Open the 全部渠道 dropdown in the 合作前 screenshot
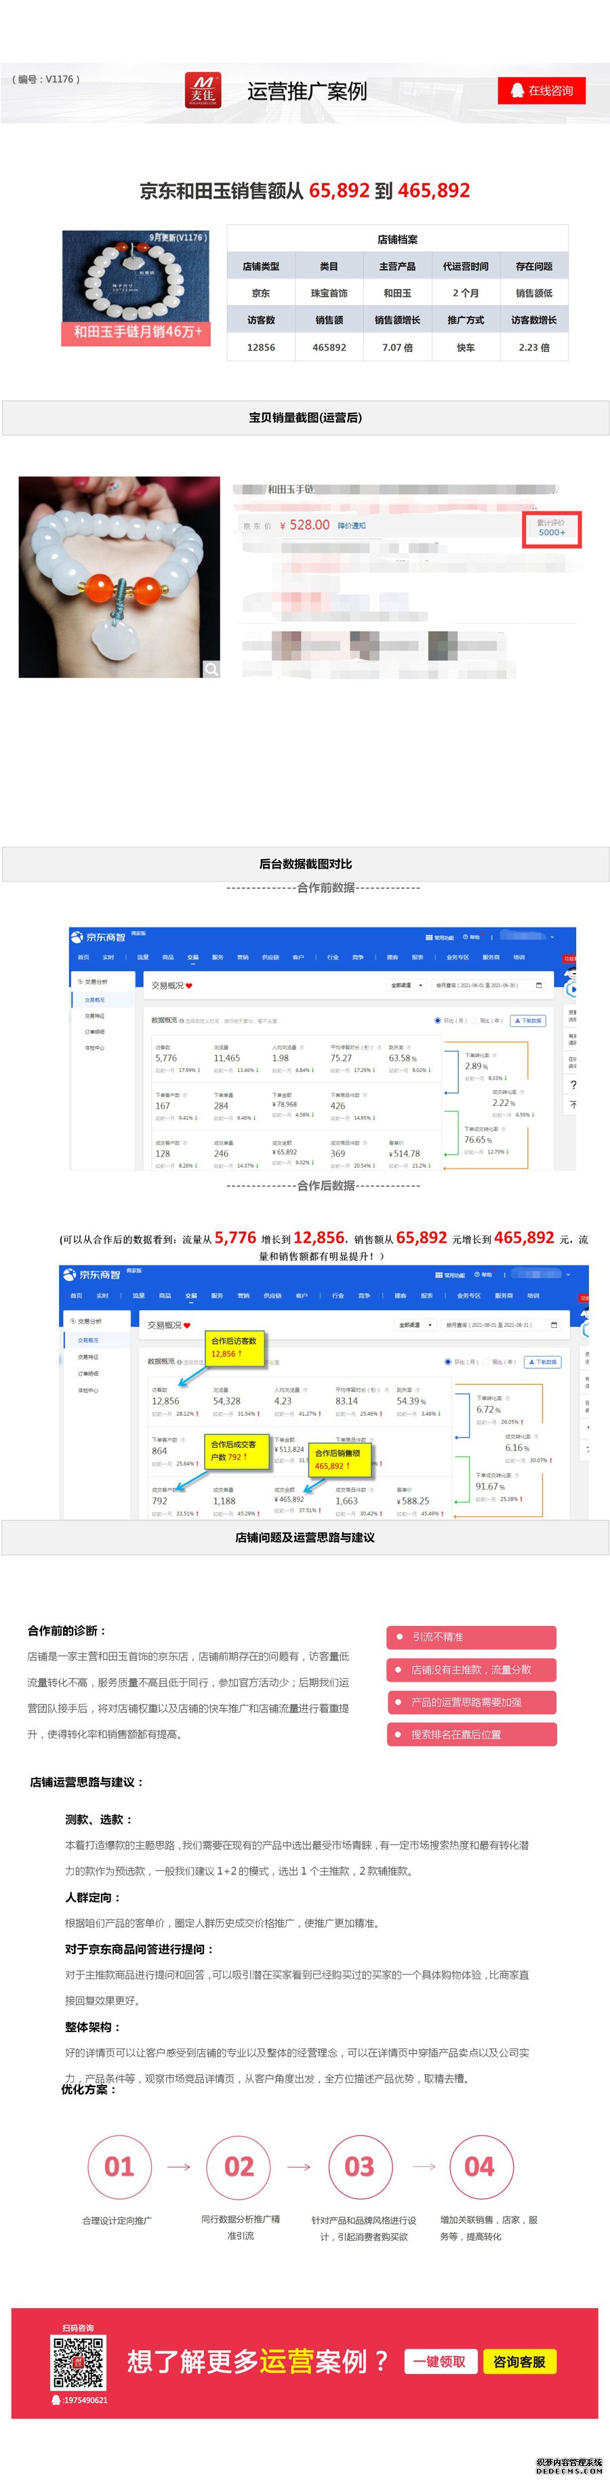 coord(406,985)
